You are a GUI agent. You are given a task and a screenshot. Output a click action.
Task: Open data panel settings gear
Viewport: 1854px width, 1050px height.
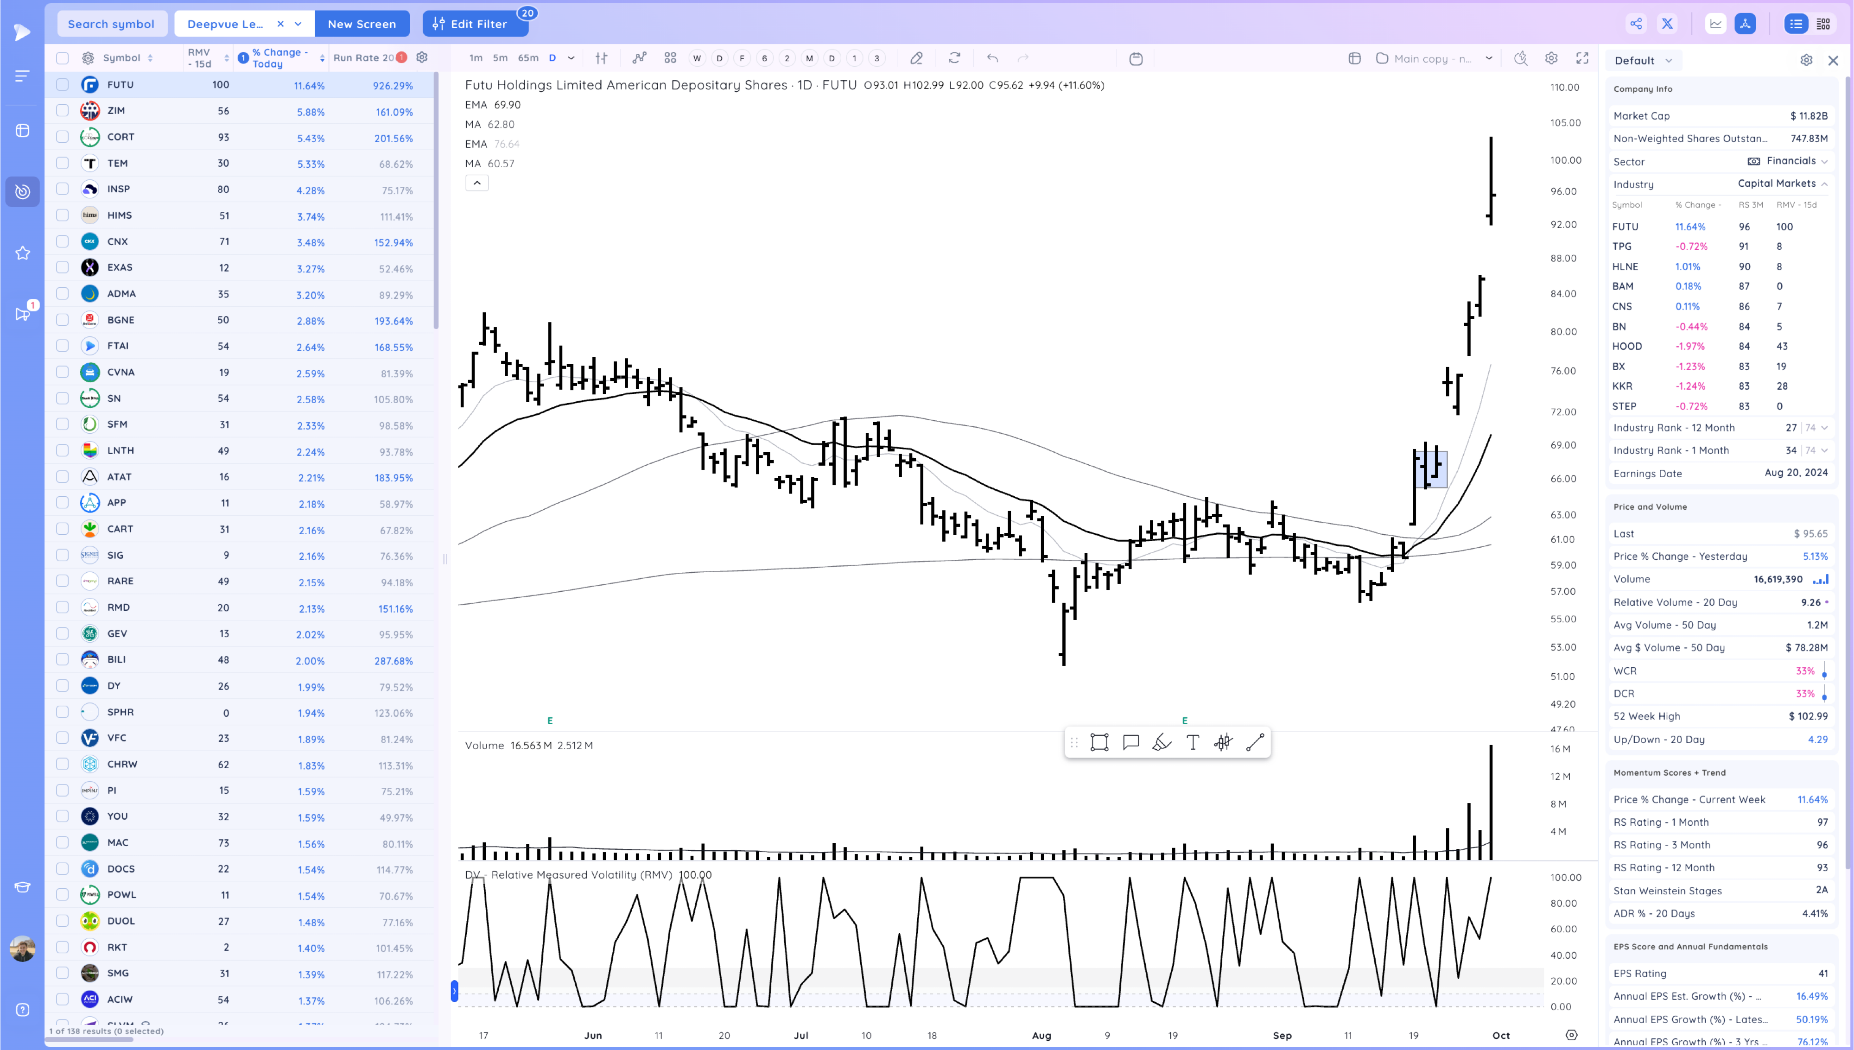(x=1806, y=60)
